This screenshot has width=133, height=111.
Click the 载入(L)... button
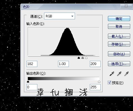(x=119, y=36)
